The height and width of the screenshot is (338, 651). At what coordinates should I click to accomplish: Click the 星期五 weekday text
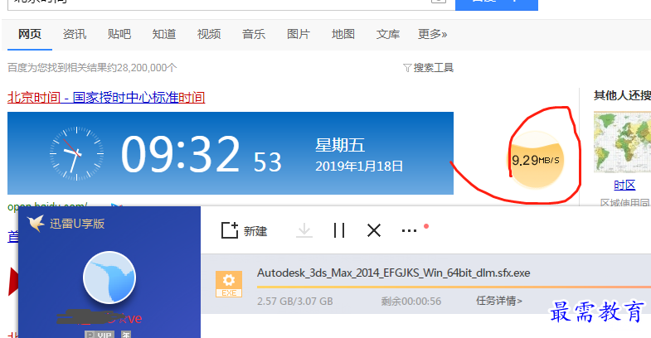(x=340, y=146)
